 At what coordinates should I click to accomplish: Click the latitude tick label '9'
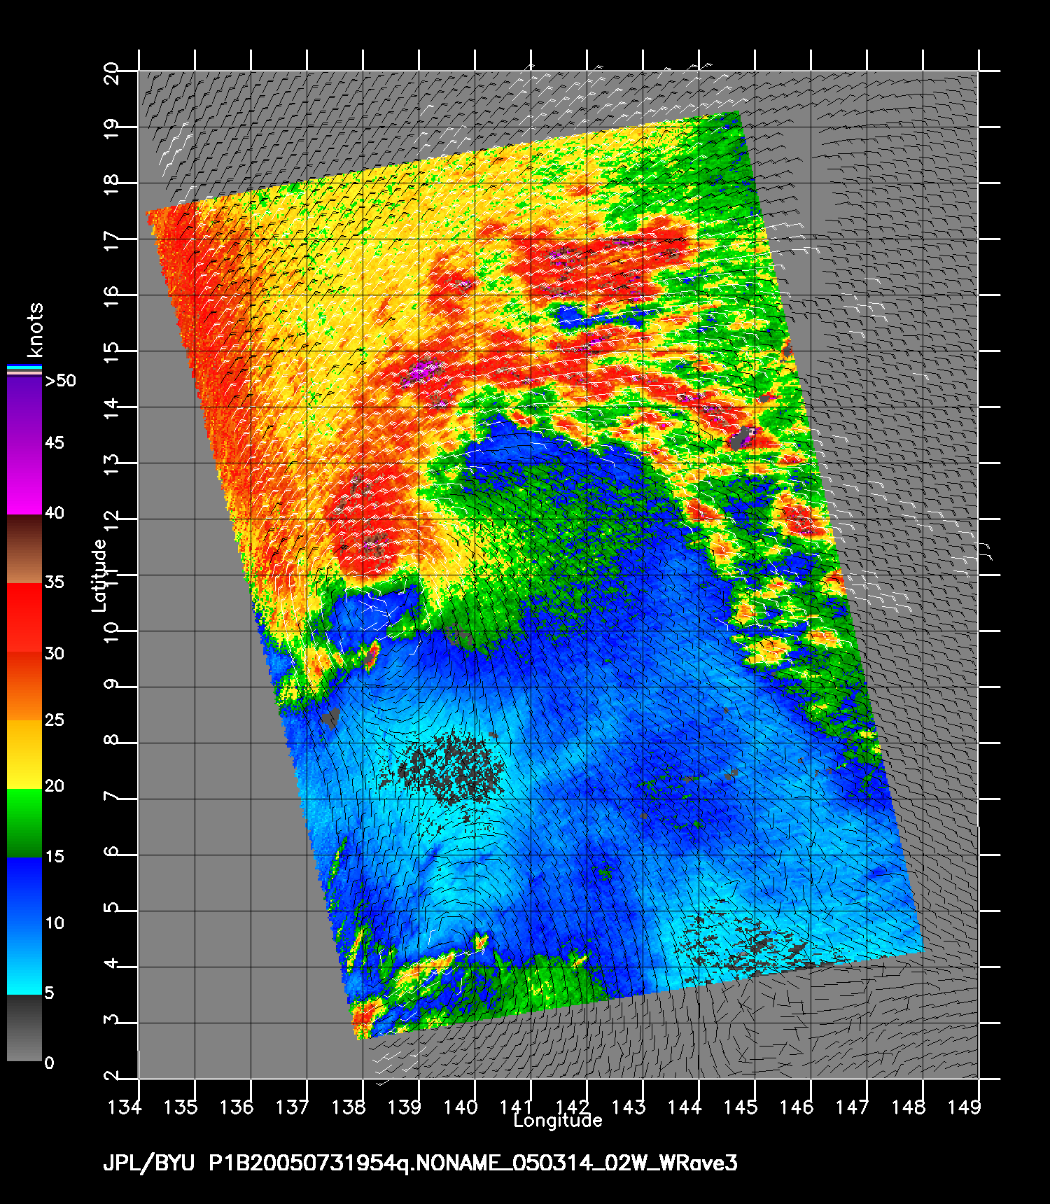pyautogui.click(x=111, y=683)
